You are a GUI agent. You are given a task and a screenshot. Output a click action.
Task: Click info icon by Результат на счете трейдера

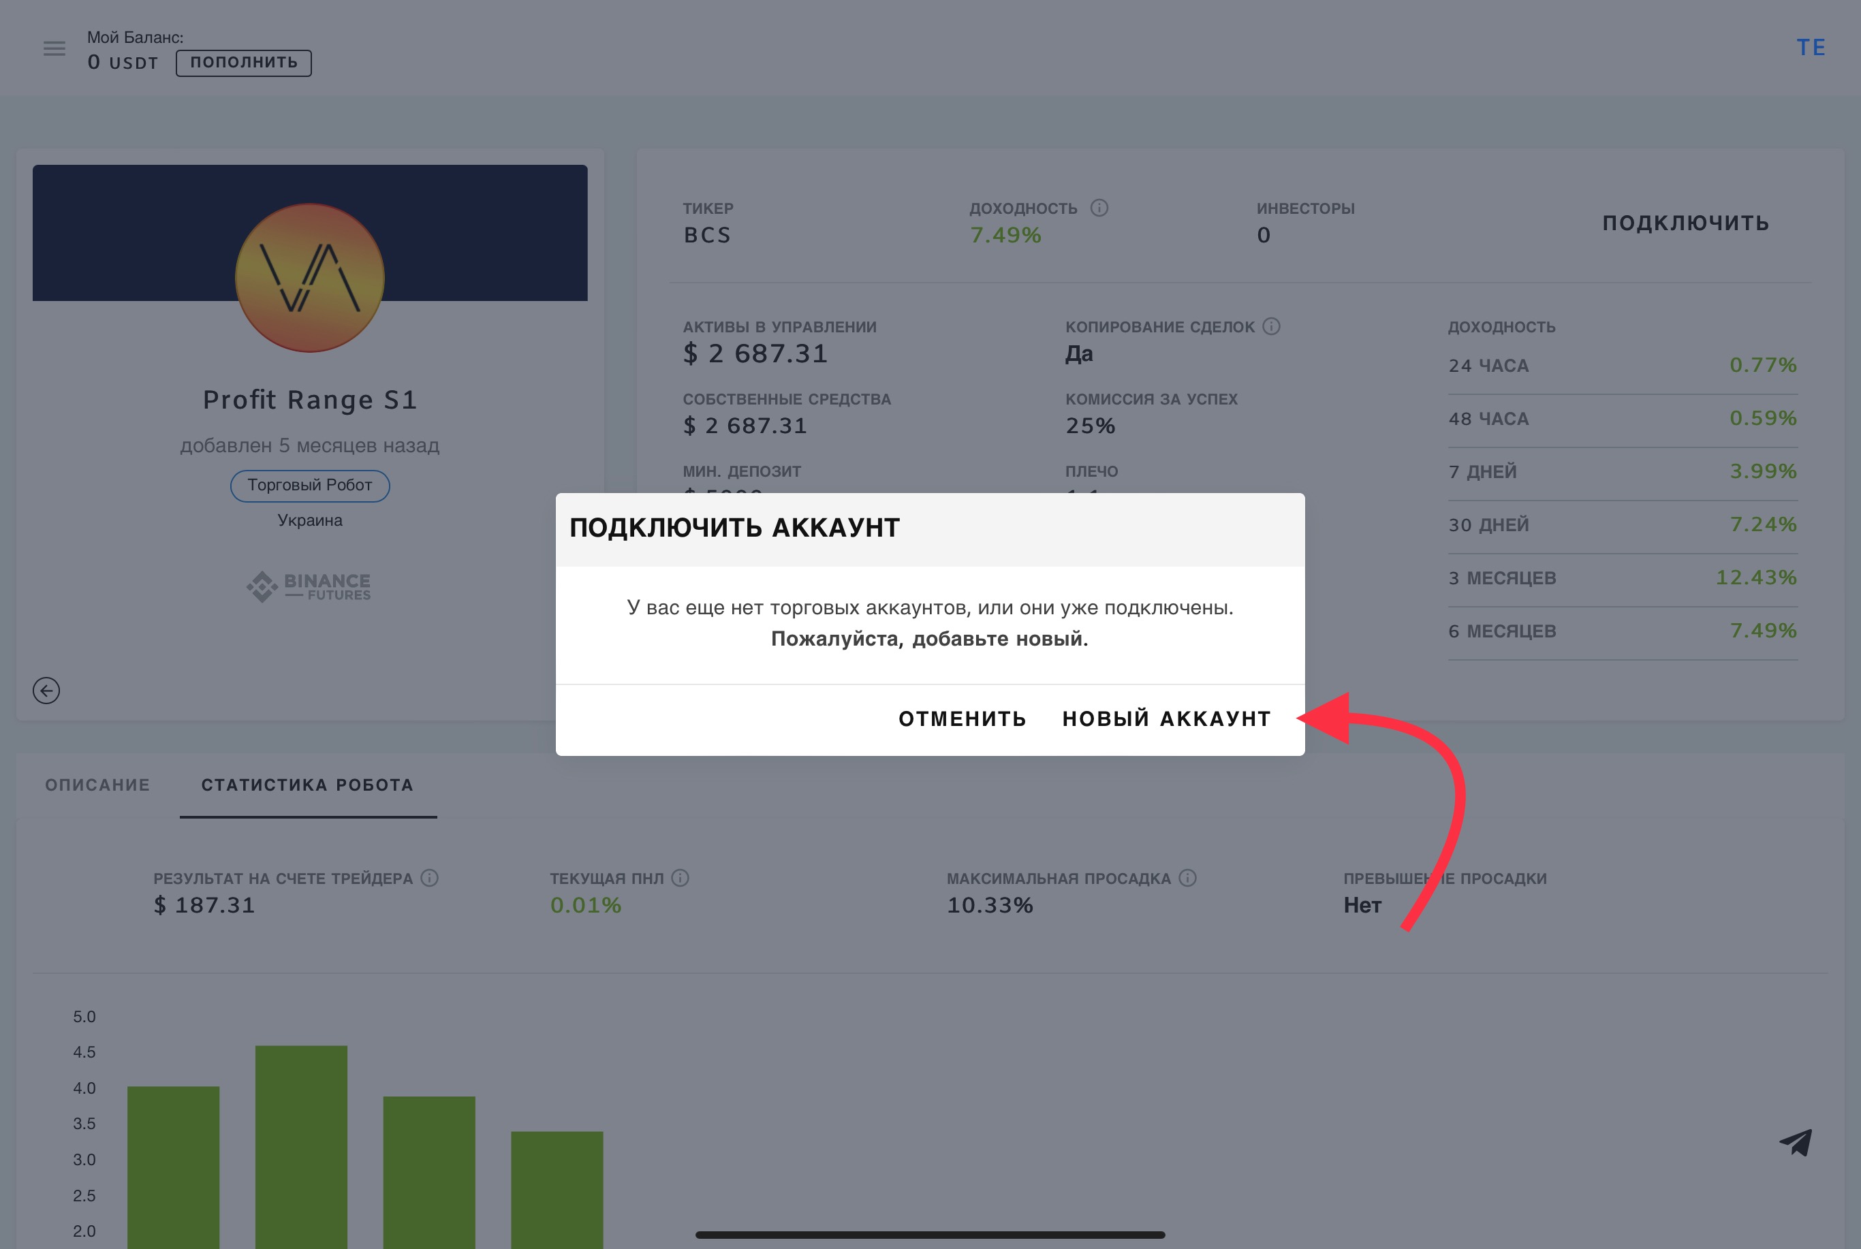429,878
